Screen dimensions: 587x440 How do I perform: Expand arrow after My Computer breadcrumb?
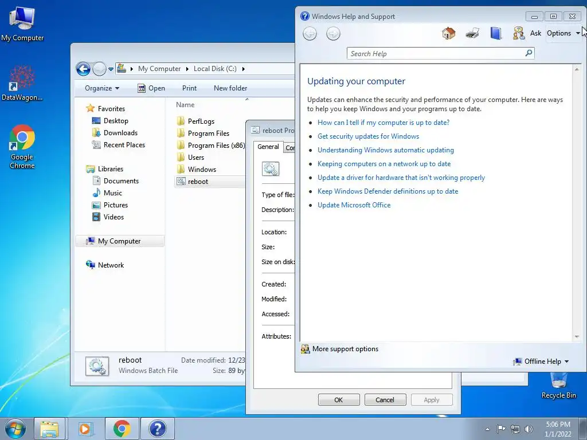(187, 69)
